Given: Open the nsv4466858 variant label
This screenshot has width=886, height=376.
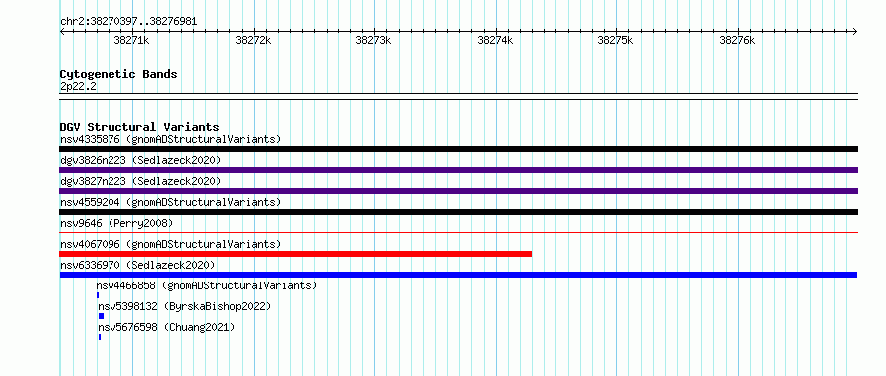Looking at the screenshot, I should (x=206, y=285).
